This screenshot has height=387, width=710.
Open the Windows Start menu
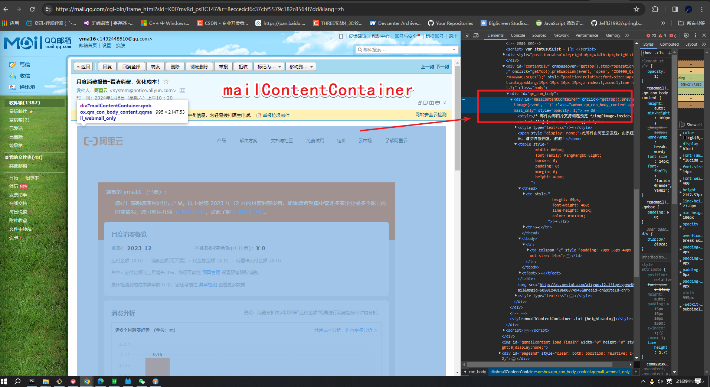click(4, 381)
